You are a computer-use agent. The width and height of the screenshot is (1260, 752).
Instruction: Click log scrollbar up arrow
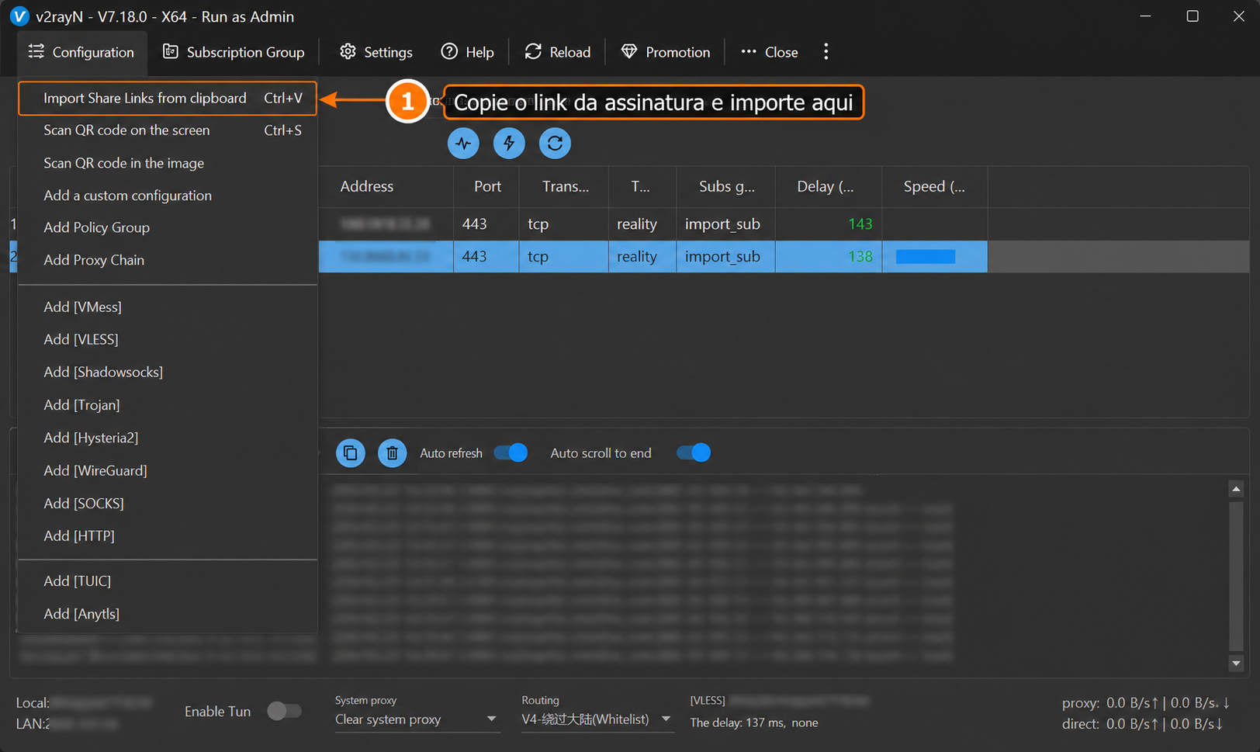click(1236, 489)
